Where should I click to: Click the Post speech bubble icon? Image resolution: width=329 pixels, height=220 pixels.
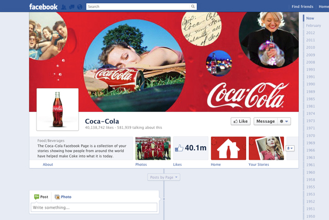(36, 197)
